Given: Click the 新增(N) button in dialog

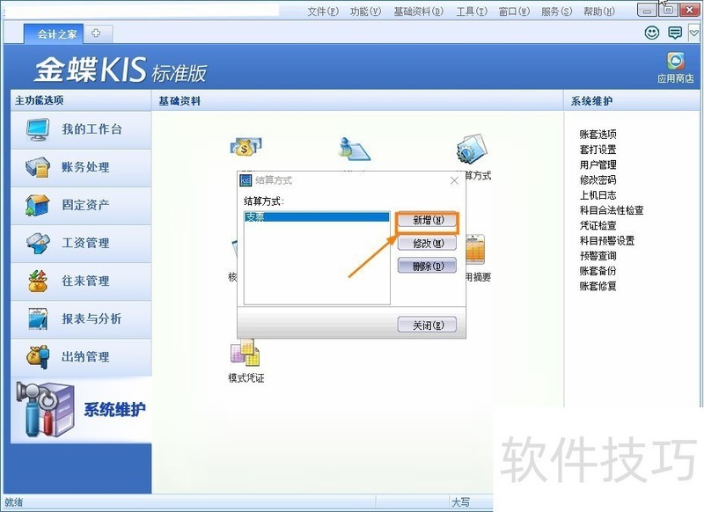Looking at the screenshot, I should click(429, 220).
